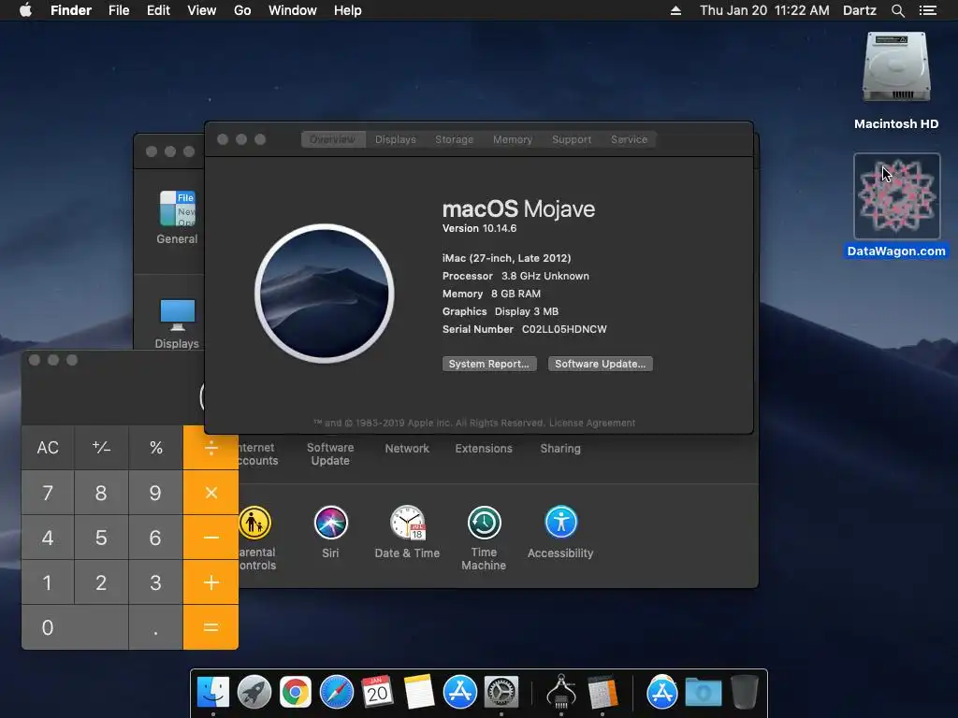958x718 pixels.
Task: Click the minus key on Calculator
Action: [x=210, y=538]
